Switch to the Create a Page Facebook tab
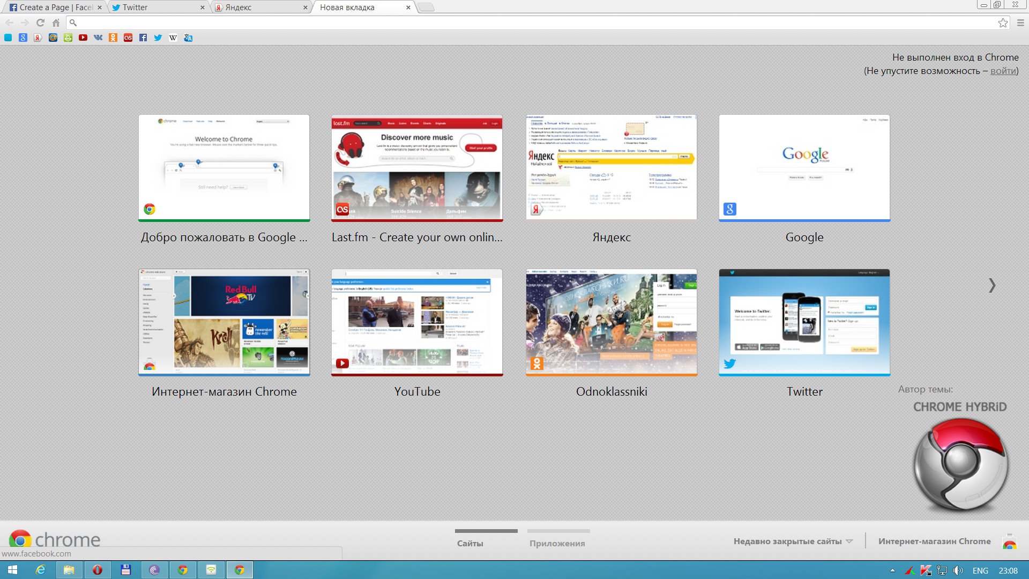Image resolution: width=1029 pixels, height=579 pixels. [x=55, y=8]
